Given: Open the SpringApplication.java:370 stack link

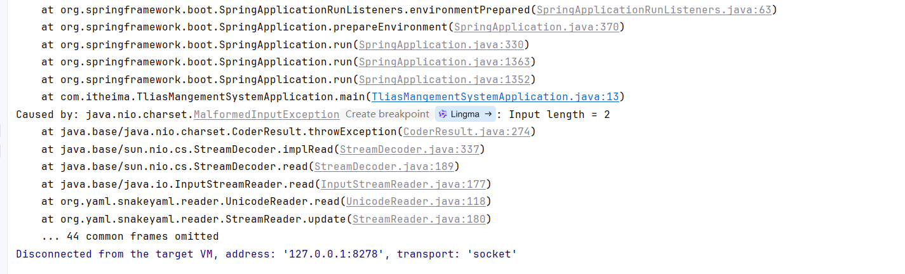Looking at the screenshot, I should 536,27.
